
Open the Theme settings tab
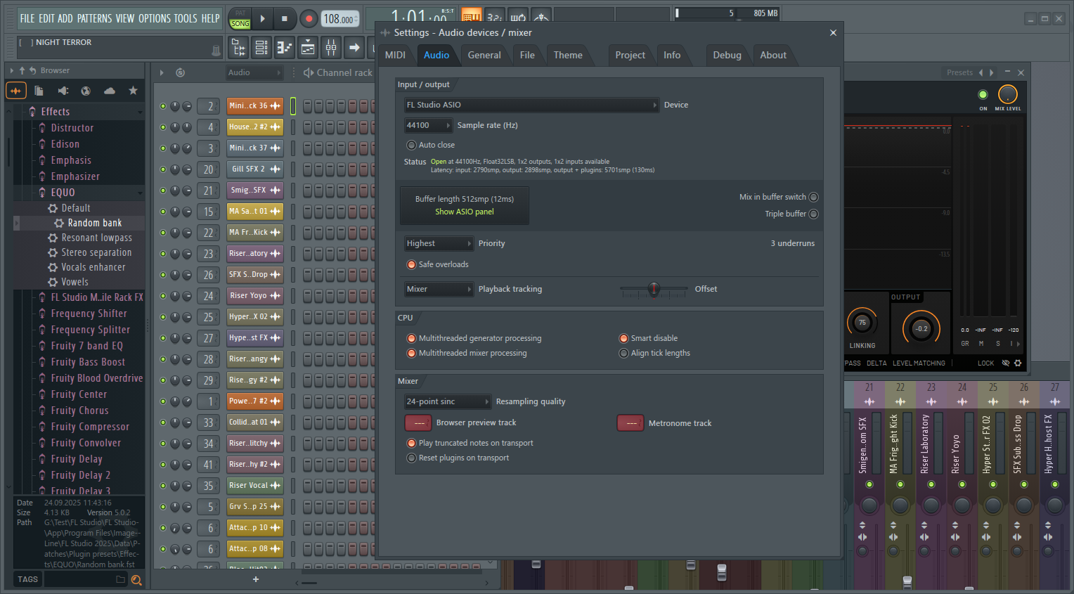click(568, 56)
